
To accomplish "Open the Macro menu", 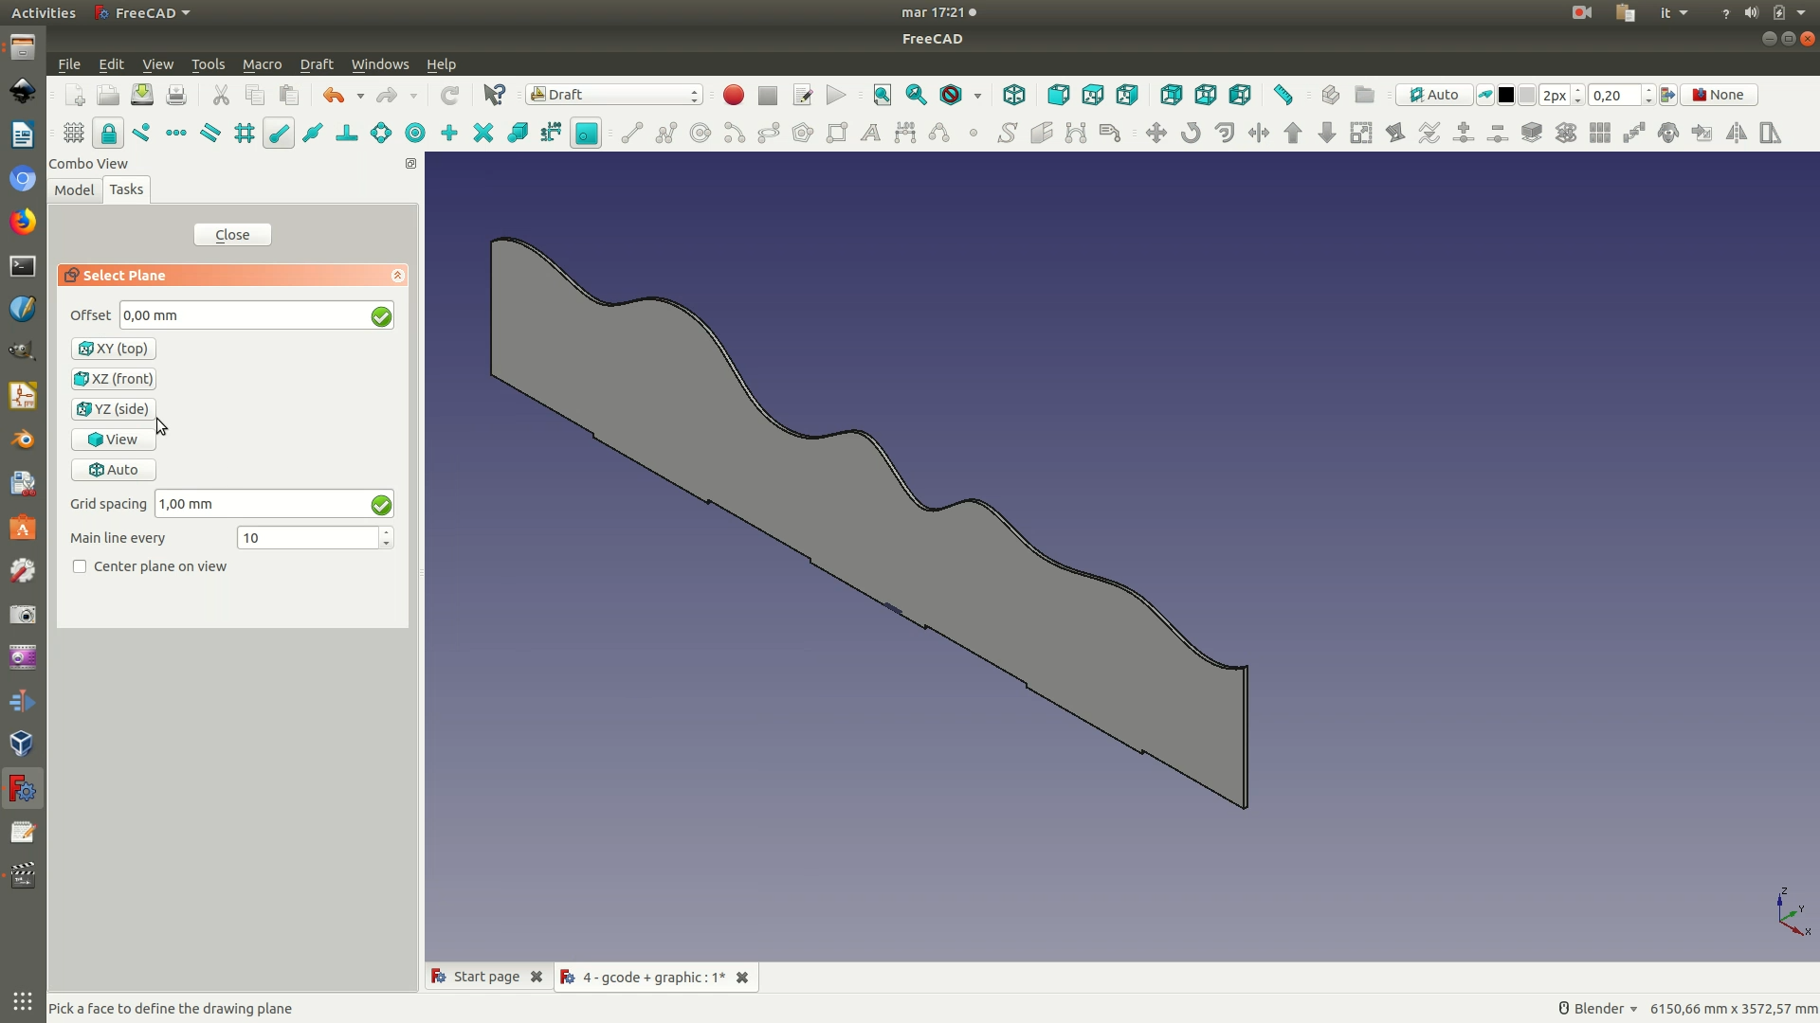I will pos(262,64).
